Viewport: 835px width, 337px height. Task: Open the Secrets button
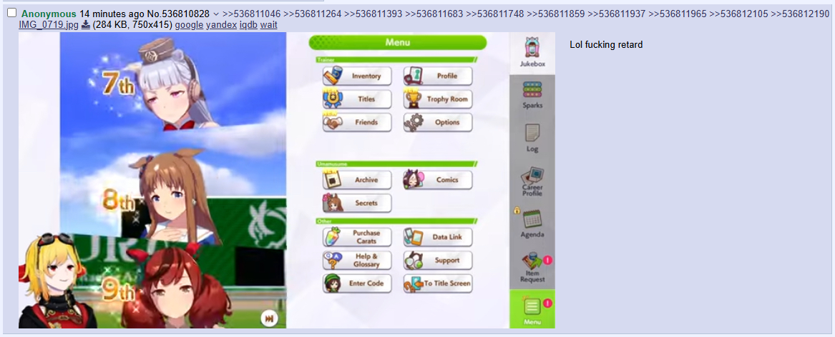(357, 203)
